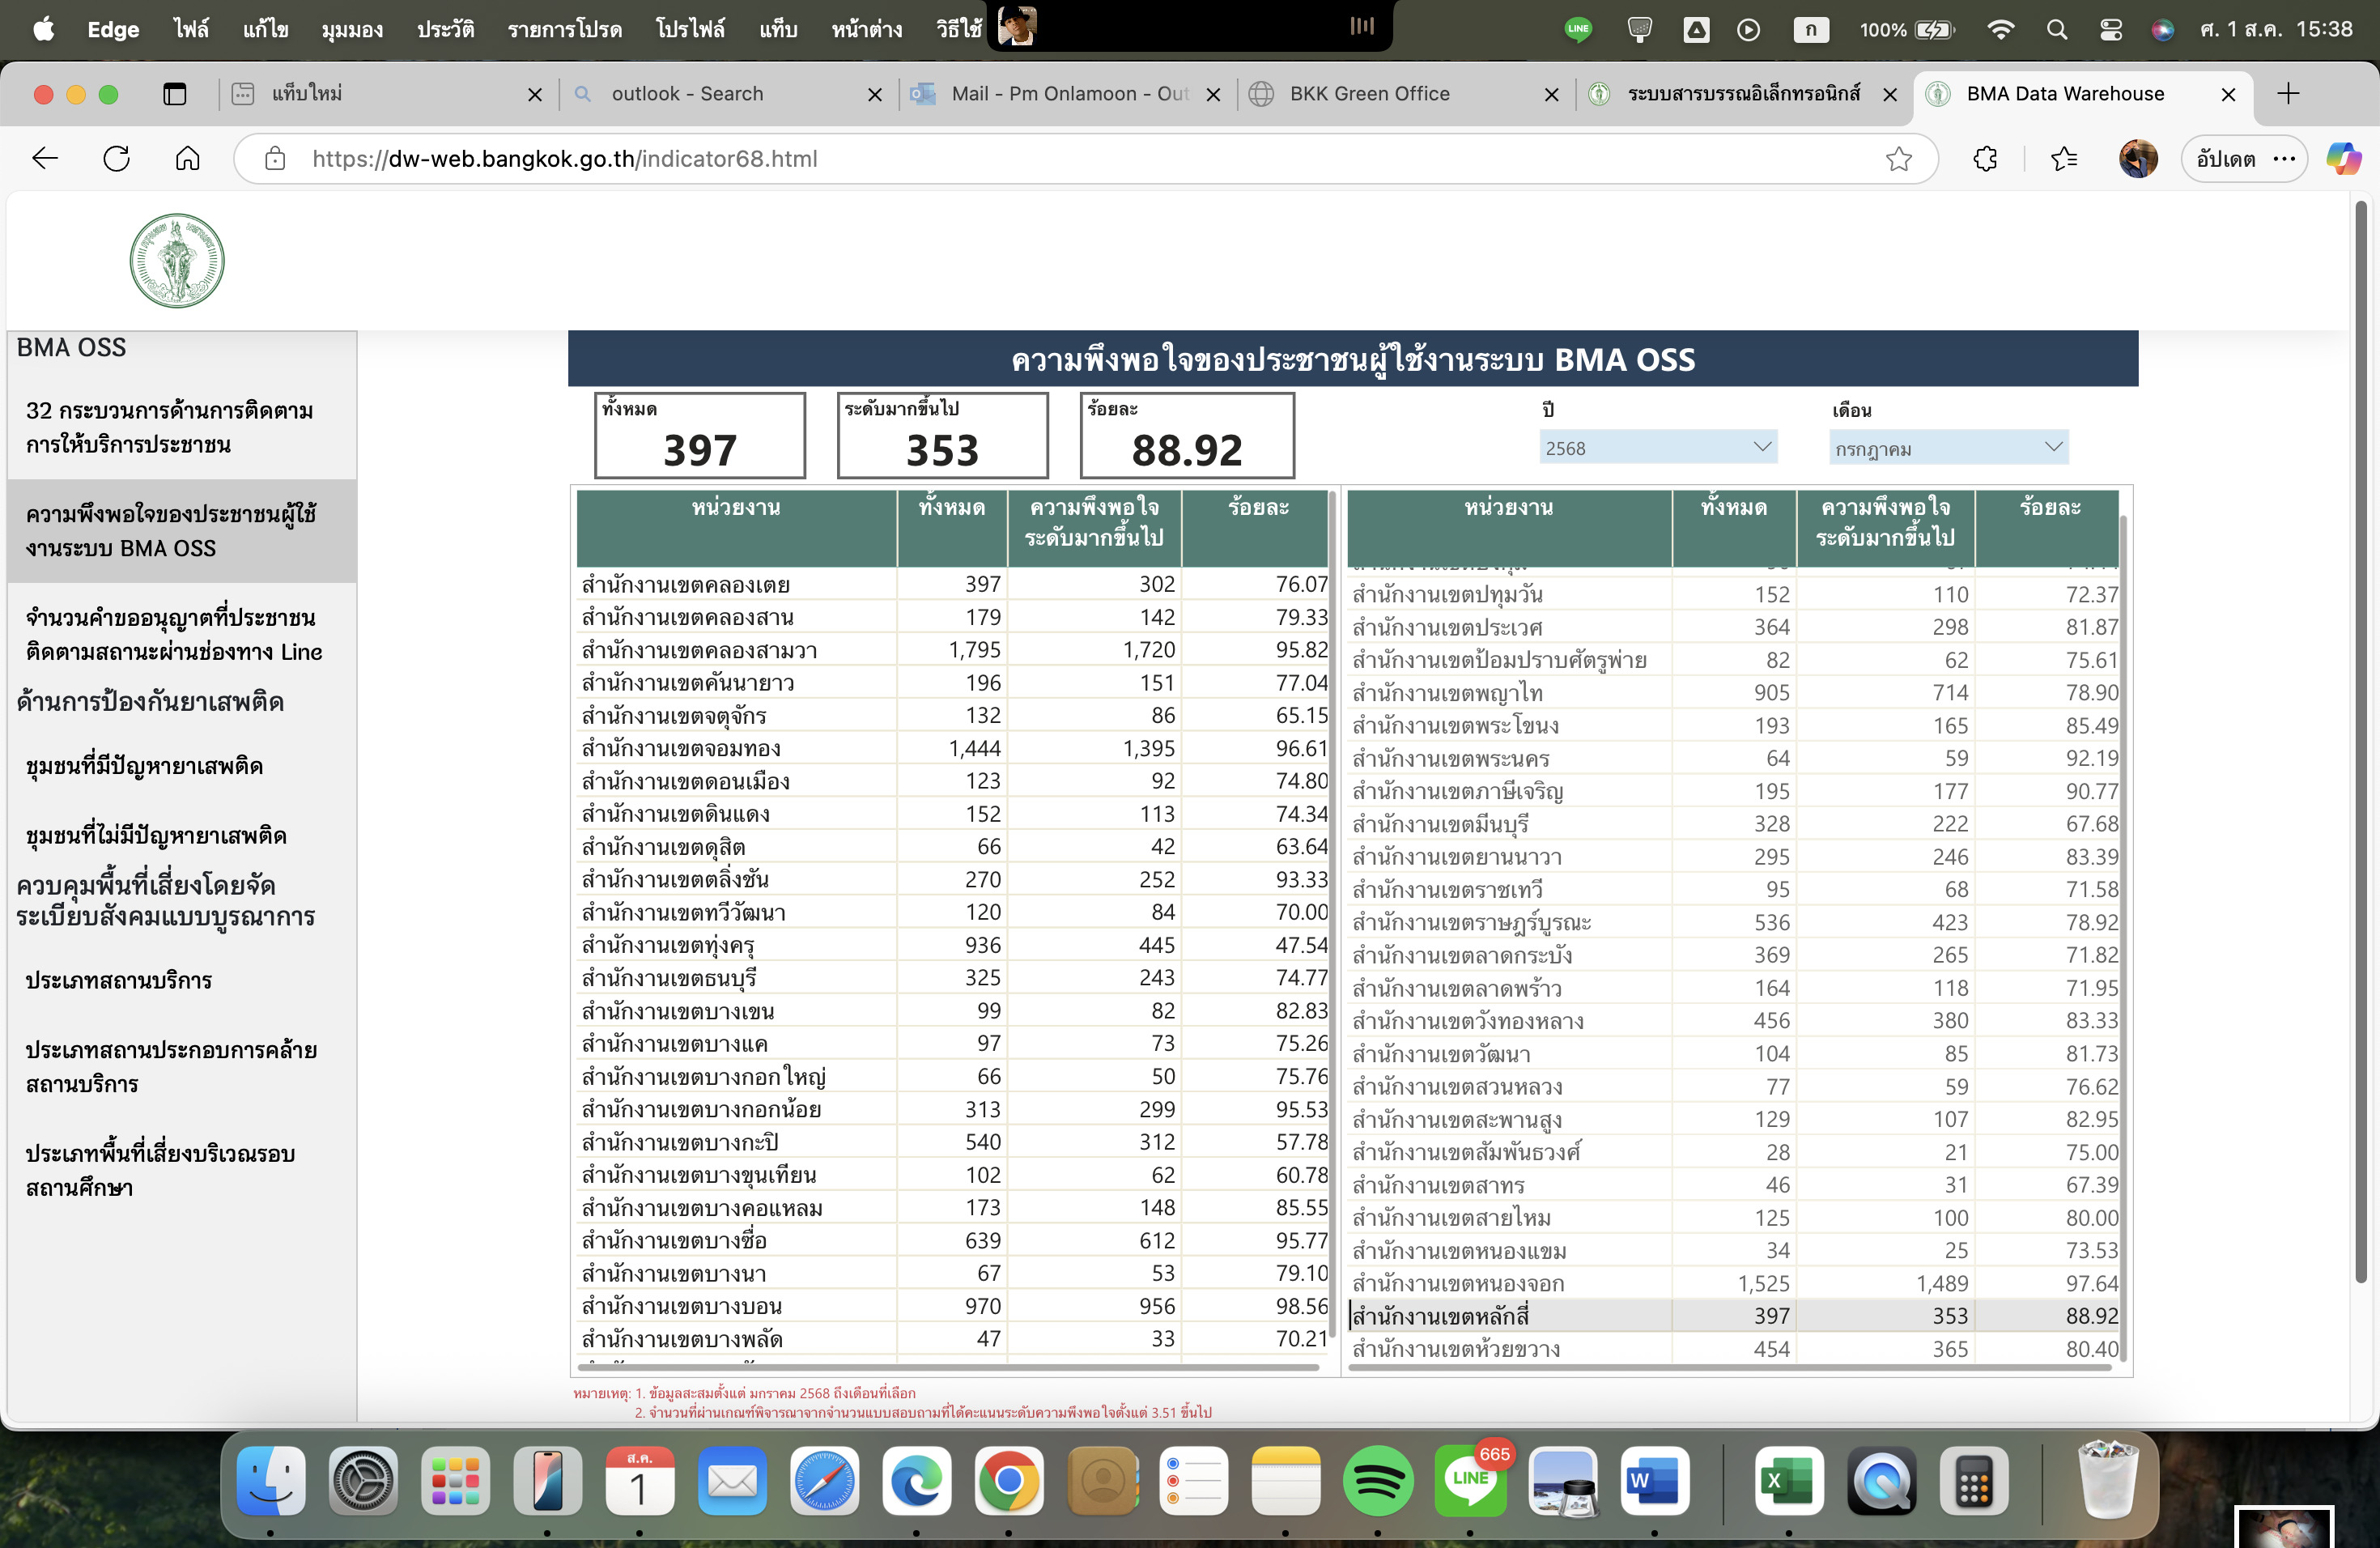Open Spotify from the Dock
Viewport: 2380px width, 1548px height.
1378,1480
